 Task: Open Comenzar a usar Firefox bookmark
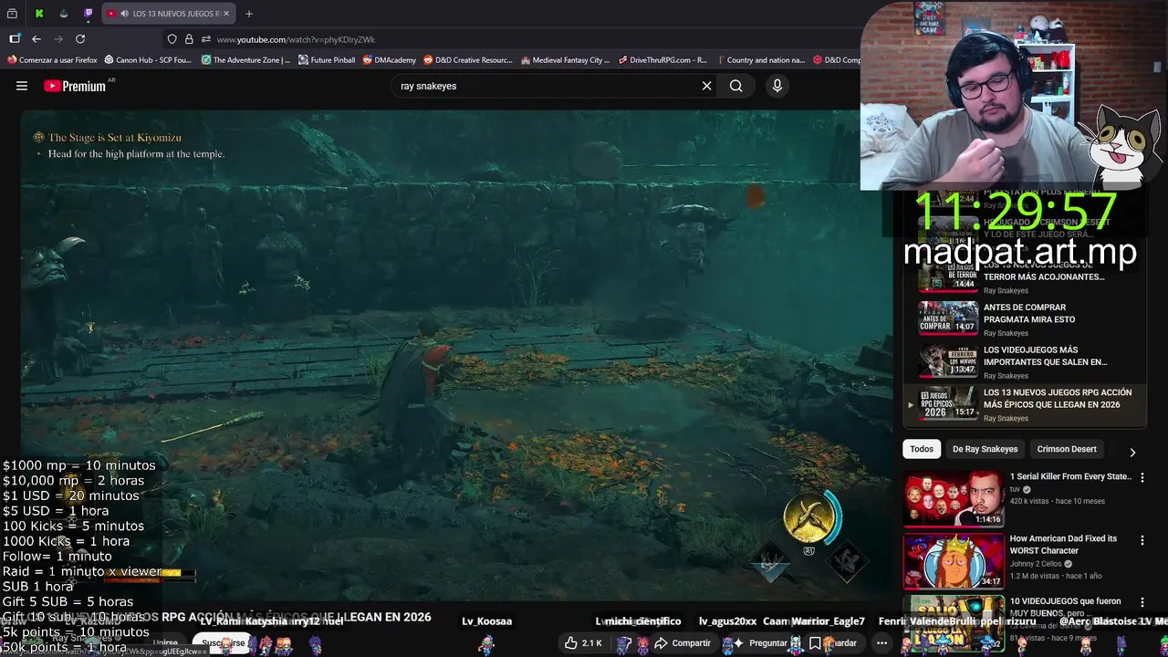52,60
